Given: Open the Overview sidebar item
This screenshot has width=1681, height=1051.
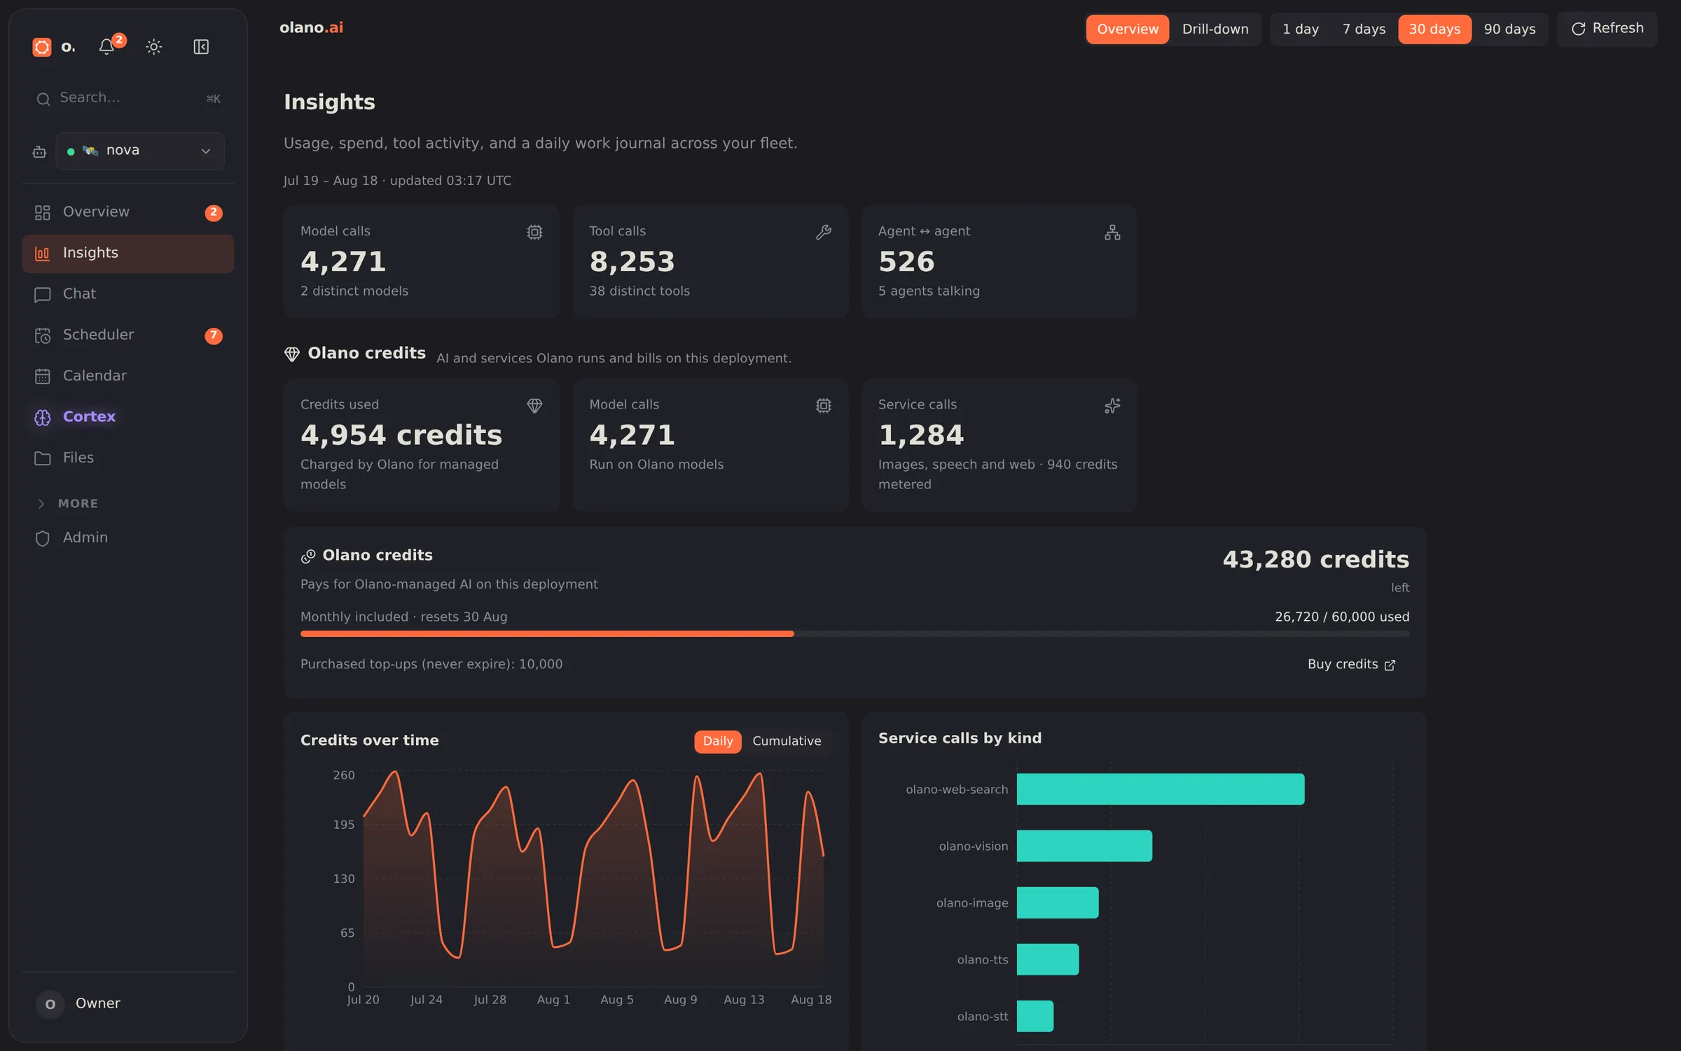Looking at the screenshot, I should [128, 212].
